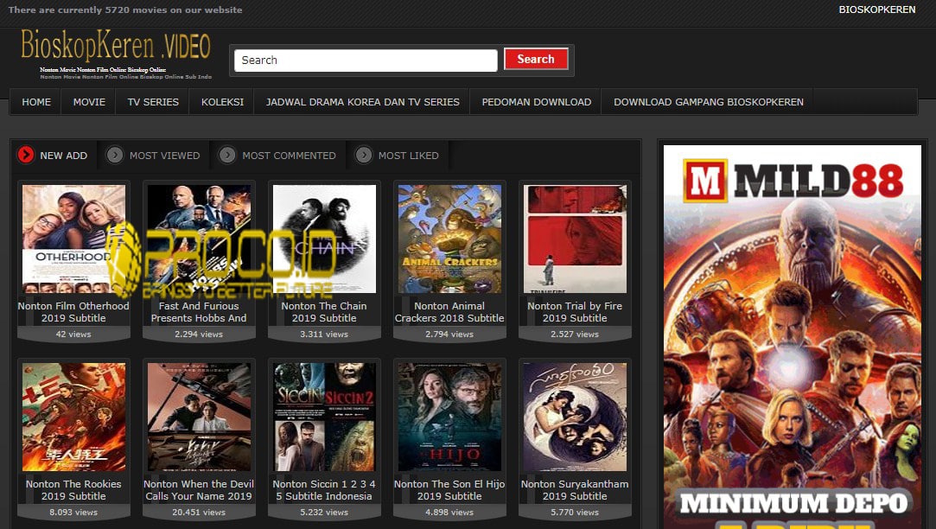Open the KOLEKSI section
Screen dimensions: 936x529
(221, 101)
